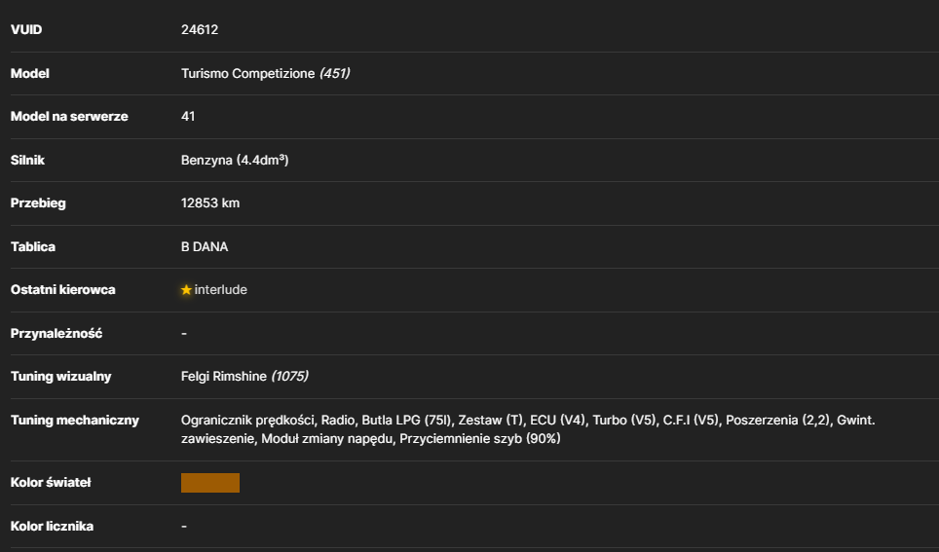Open the interlude driver profile link

click(x=220, y=290)
